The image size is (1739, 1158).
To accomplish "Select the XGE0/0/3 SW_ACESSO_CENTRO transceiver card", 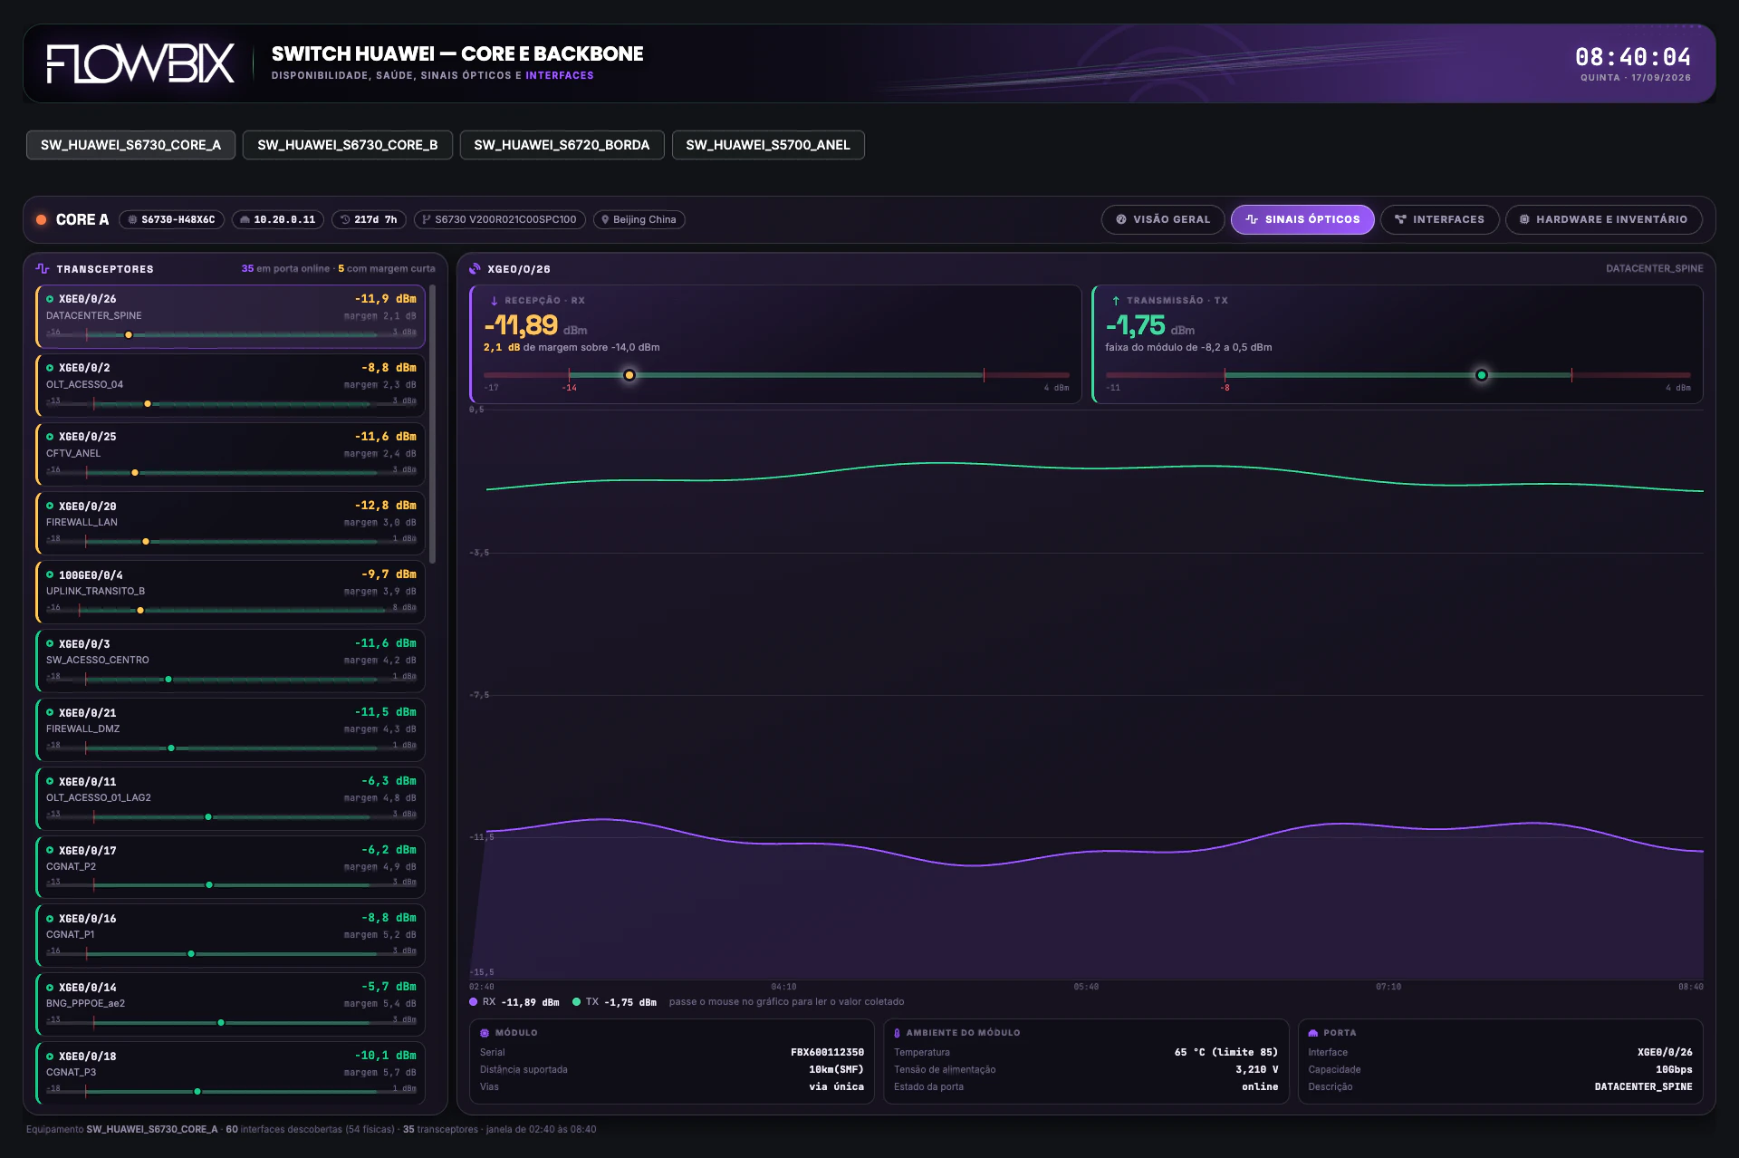I will 230,661.
